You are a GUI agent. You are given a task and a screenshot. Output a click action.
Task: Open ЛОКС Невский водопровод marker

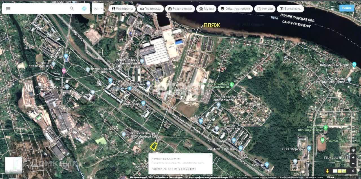349,80
